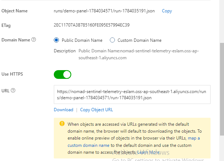Click inside the URL text field

click(x=132, y=94)
